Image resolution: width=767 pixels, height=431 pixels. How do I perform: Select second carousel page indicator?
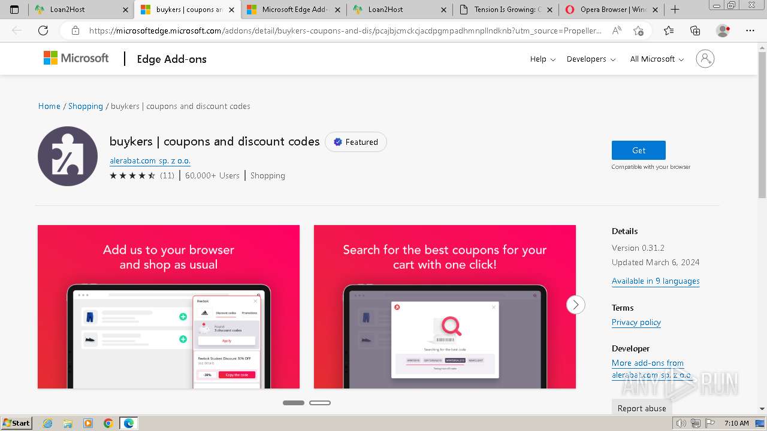pyautogui.click(x=320, y=403)
